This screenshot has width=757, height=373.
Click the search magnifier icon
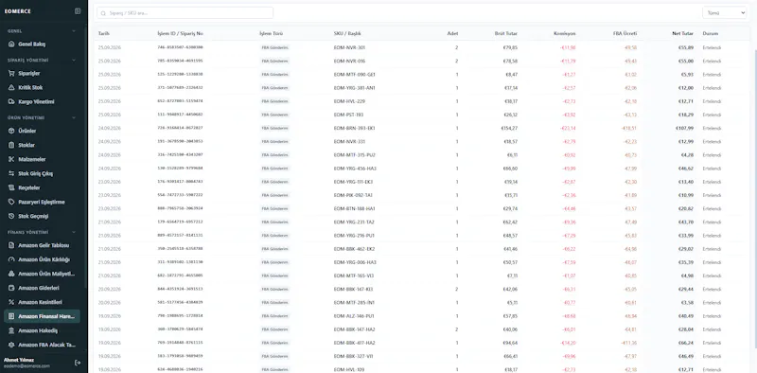(x=103, y=13)
